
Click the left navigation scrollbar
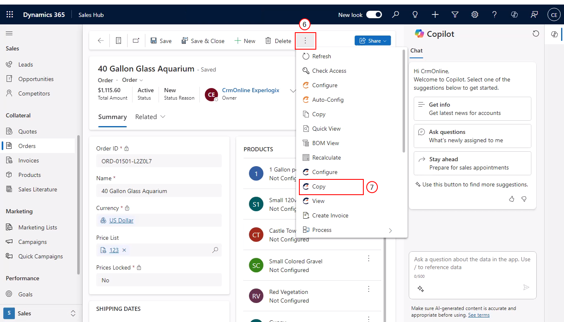point(78,205)
